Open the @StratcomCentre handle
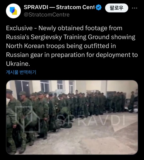 click(47, 15)
